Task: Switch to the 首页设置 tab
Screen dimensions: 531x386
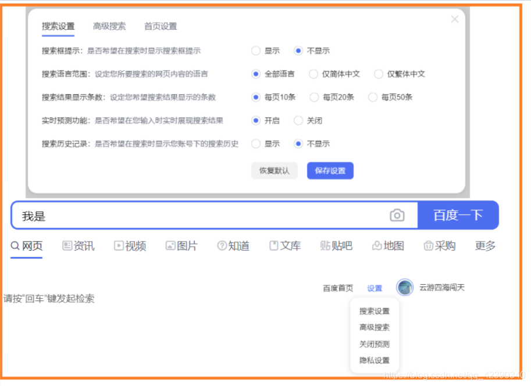Action: point(161,26)
